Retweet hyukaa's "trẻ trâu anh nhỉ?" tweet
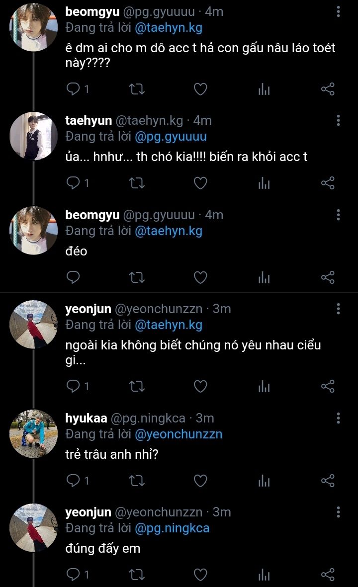Viewport: 358px width, 587px height. [137, 481]
